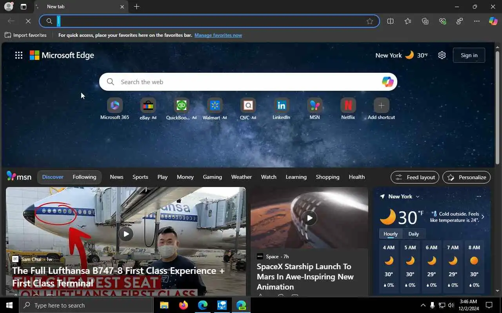Open the tab actions menu icon
This screenshot has width=502, height=313.
(x=24, y=7)
